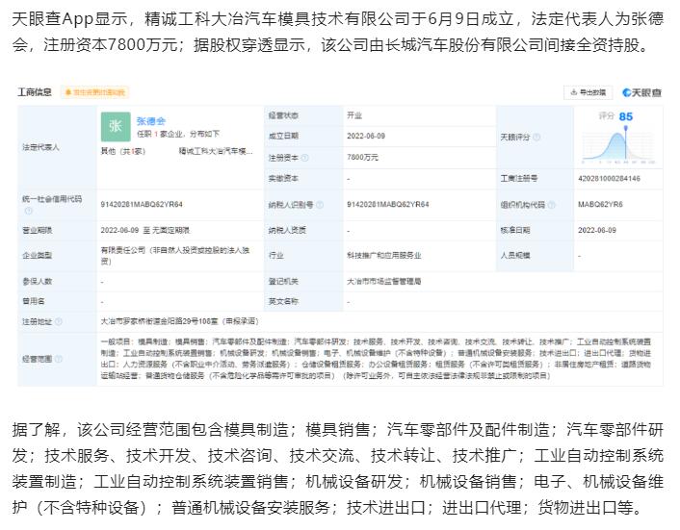This screenshot has width=680, height=530.
Task: Click the help icon beside 纳税人识别号
Action: 319,204
